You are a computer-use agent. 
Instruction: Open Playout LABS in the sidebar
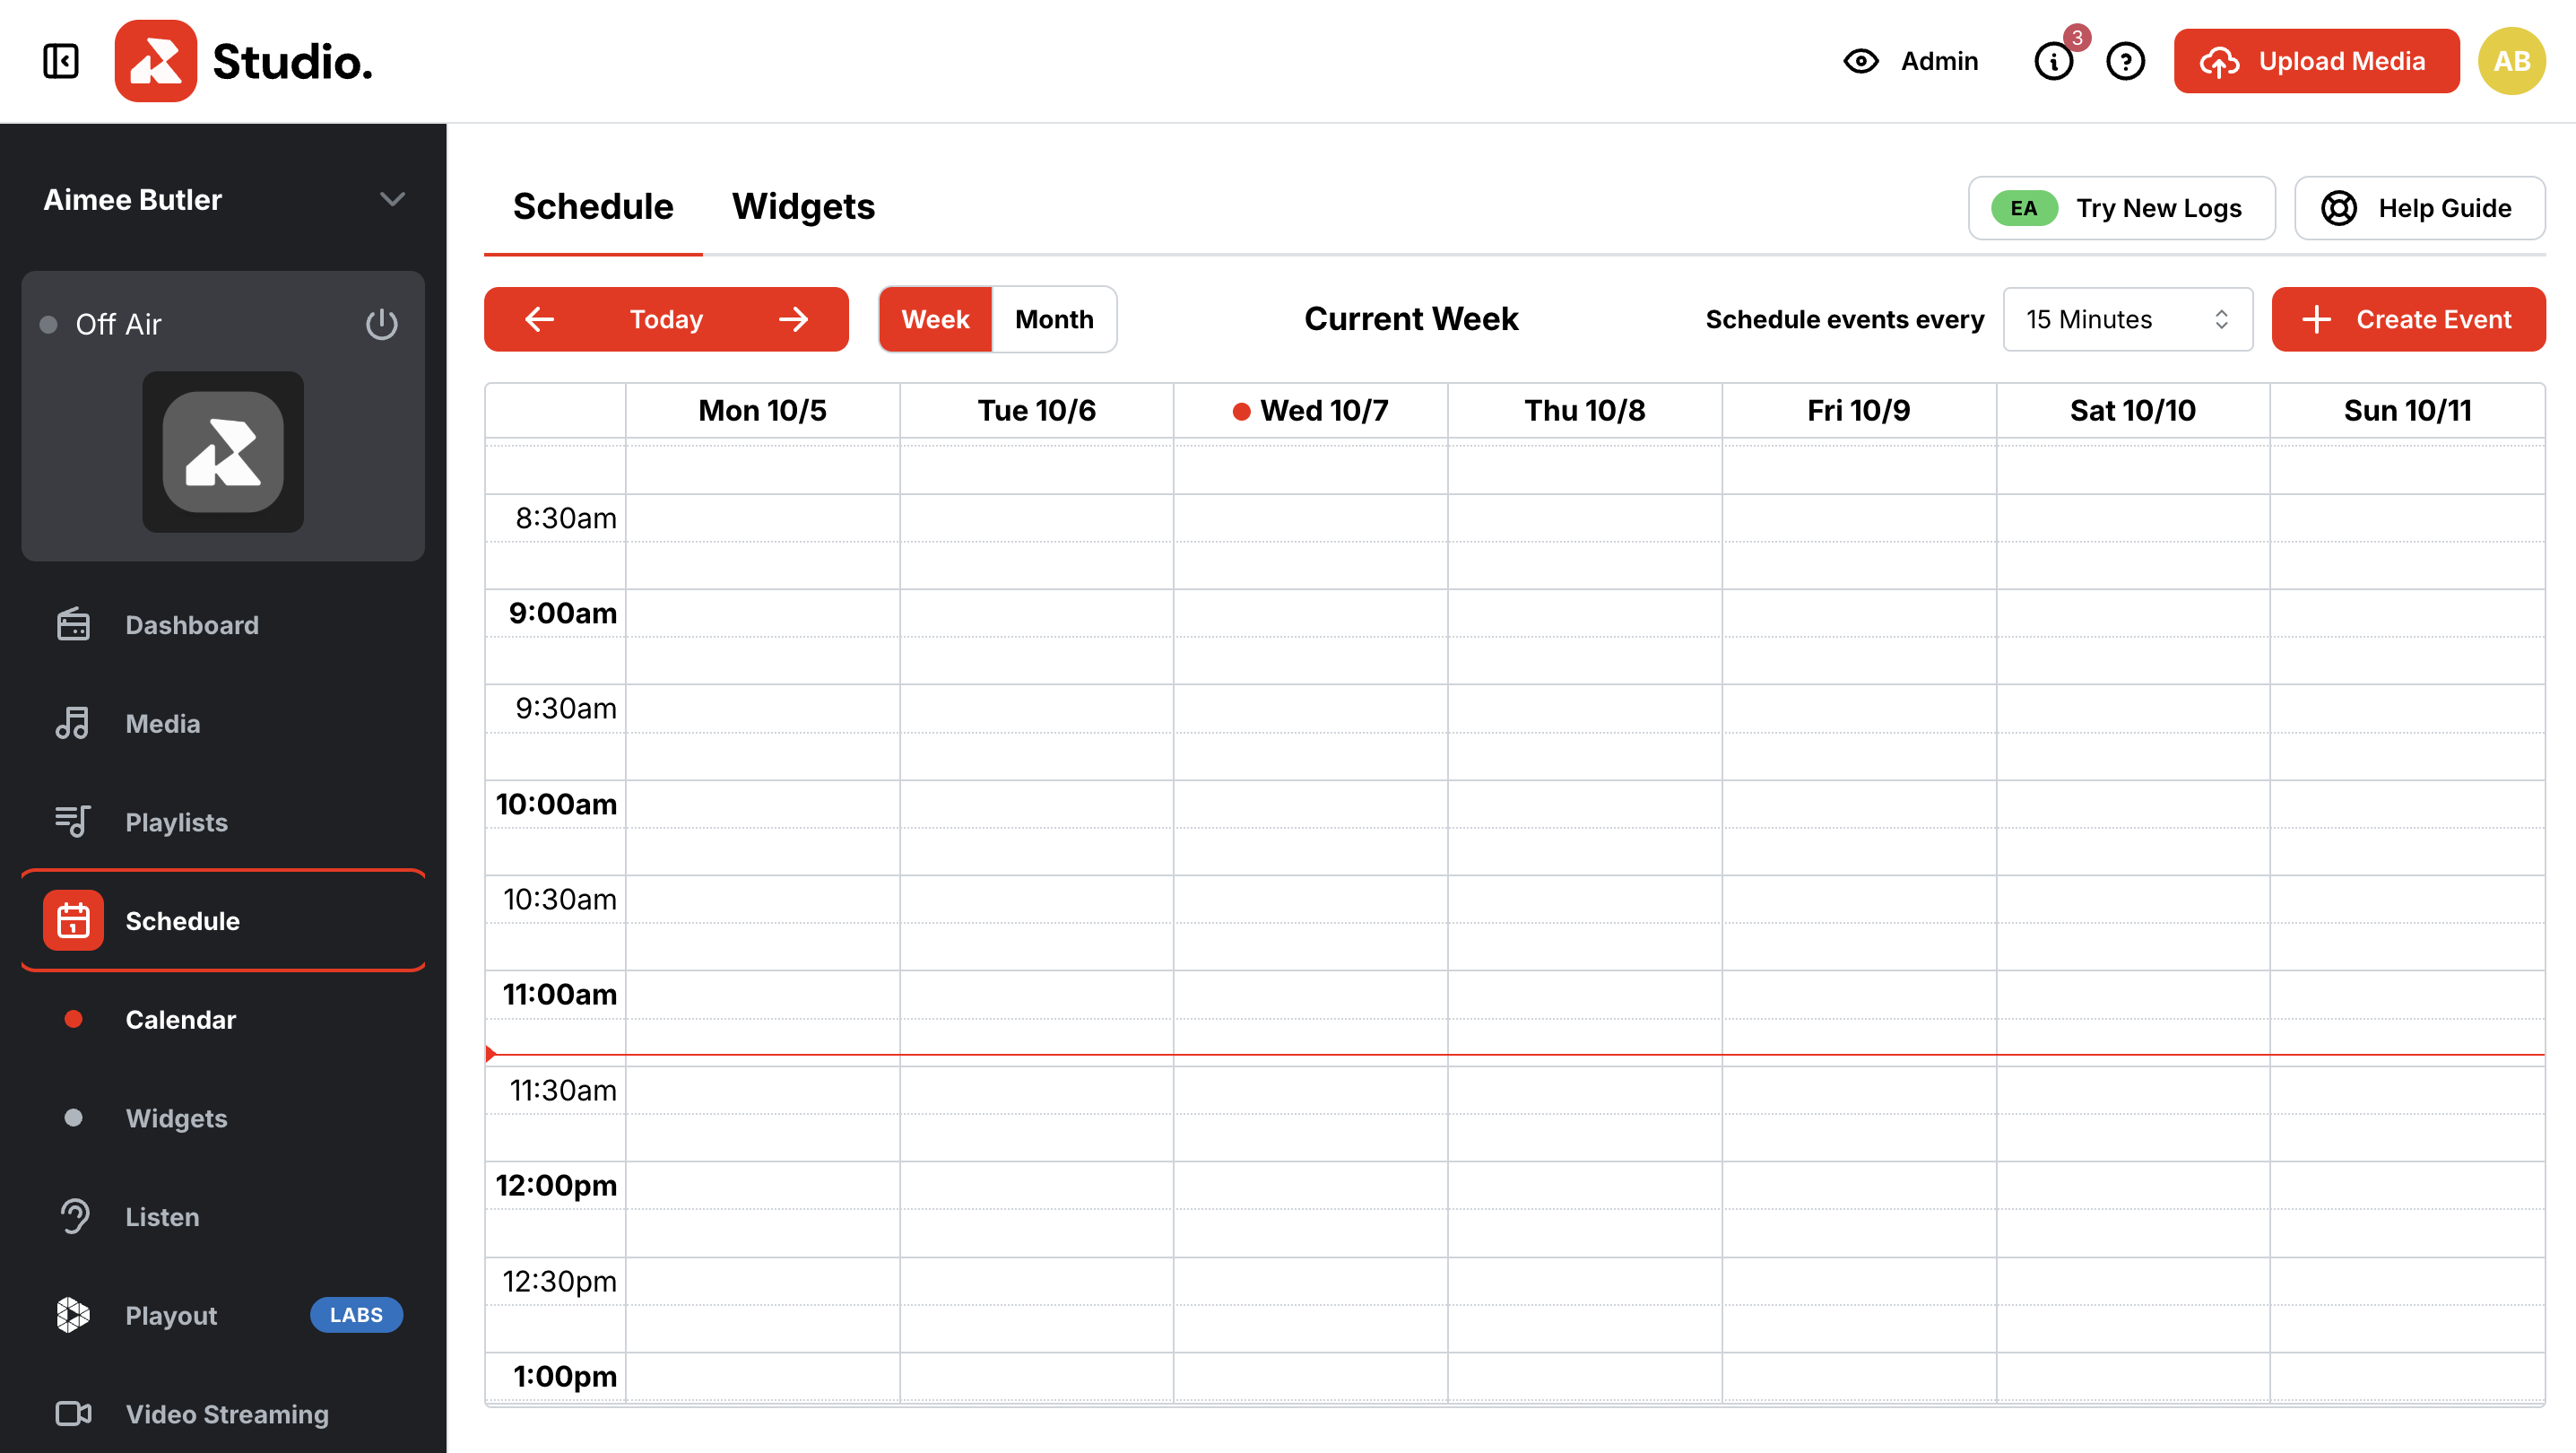pyautogui.click(x=223, y=1315)
